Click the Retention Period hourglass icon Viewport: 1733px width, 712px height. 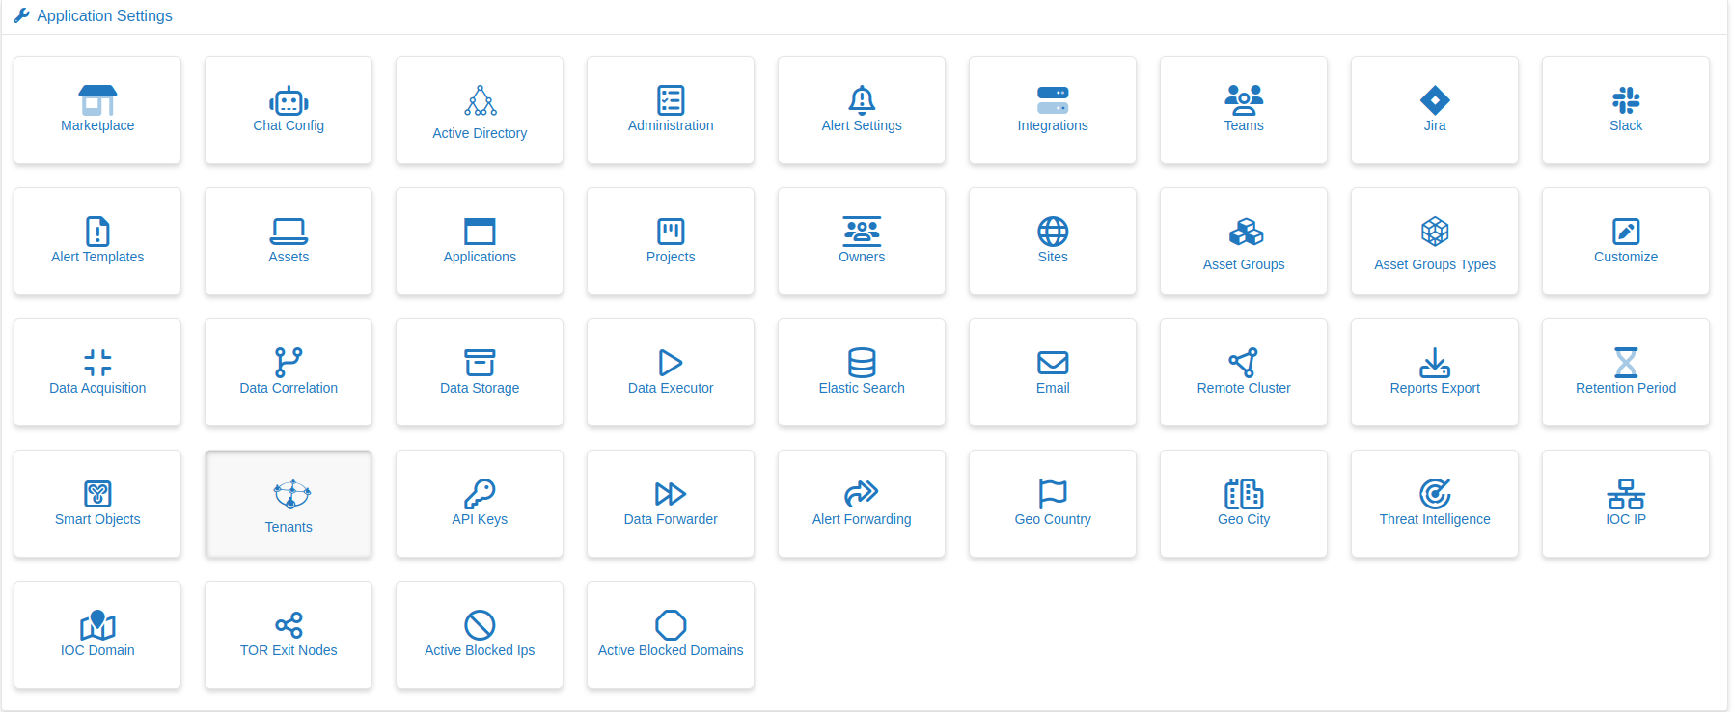(x=1626, y=363)
